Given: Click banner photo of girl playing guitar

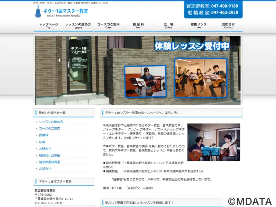Looking at the screenshot, I should tap(145, 82).
